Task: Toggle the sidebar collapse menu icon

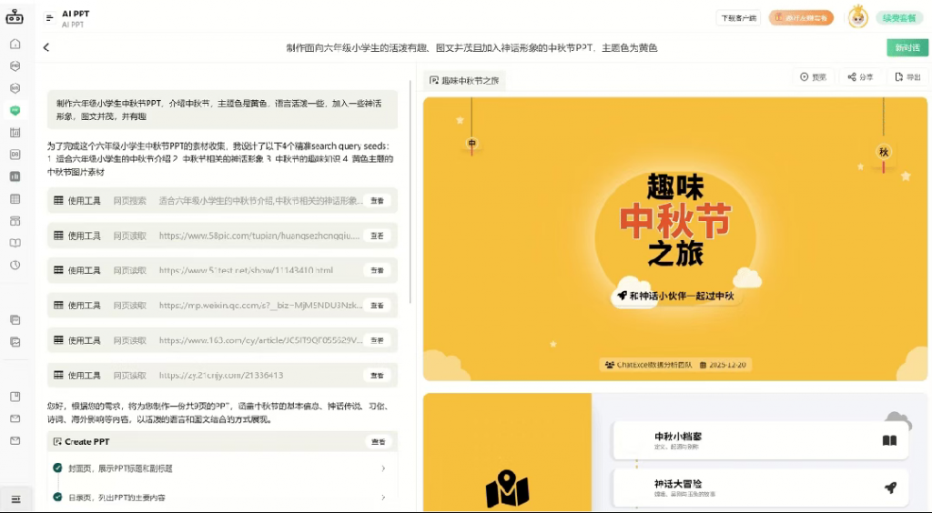Action: tap(16, 499)
